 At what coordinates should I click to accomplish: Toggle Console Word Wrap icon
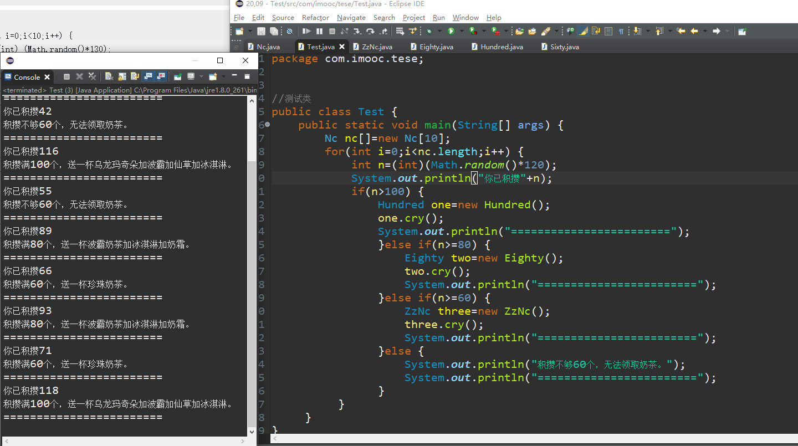pos(135,76)
